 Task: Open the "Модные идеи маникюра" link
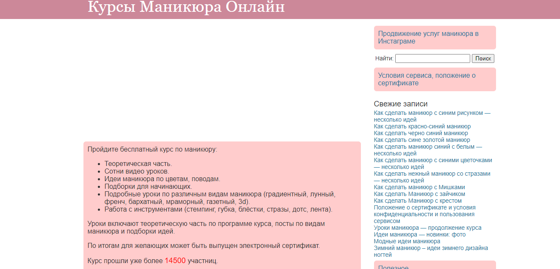click(x=407, y=242)
